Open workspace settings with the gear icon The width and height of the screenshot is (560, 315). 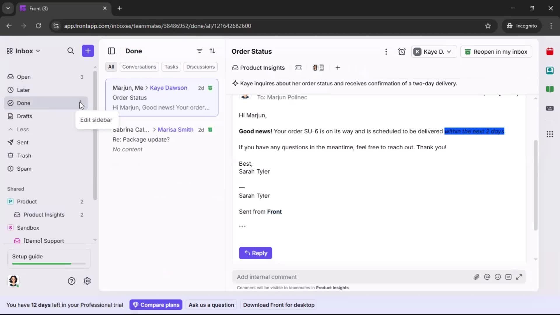pos(87,281)
